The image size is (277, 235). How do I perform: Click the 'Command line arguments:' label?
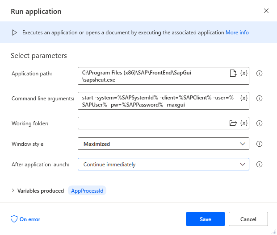(x=43, y=99)
